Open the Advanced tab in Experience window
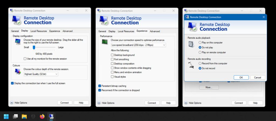 155,31
